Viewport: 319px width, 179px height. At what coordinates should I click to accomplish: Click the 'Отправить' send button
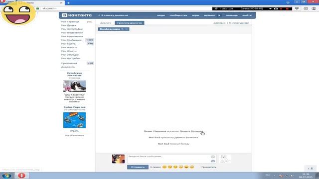tap(138, 167)
